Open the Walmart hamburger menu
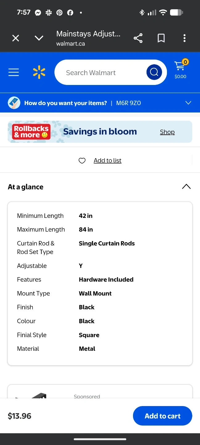200x445 pixels. [x=14, y=72]
